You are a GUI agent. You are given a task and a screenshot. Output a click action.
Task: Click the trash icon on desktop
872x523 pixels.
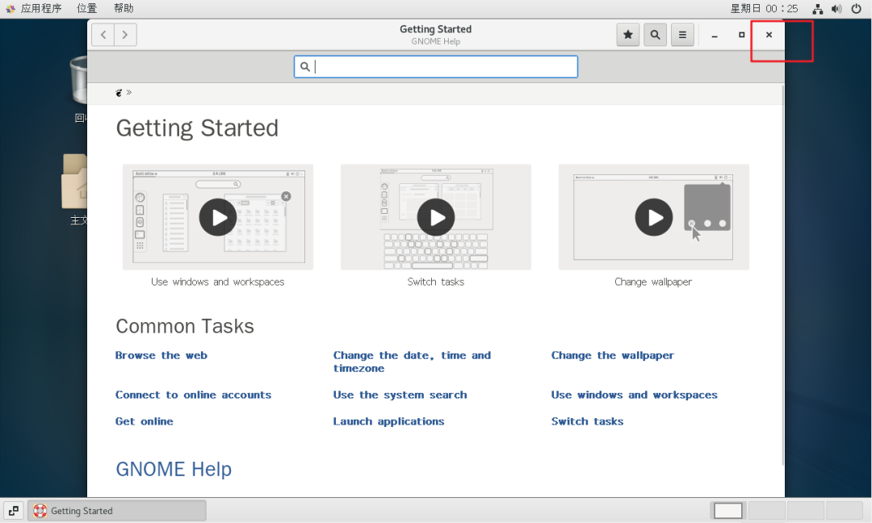(x=79, y=81)
